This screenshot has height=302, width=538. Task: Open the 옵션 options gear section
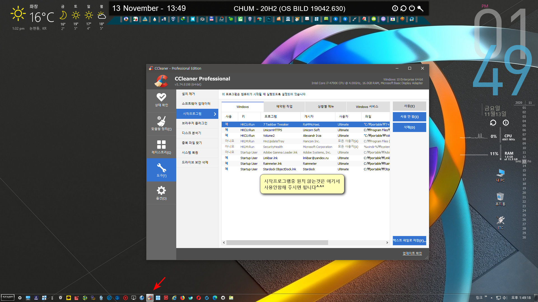click(x=161, y=193)
